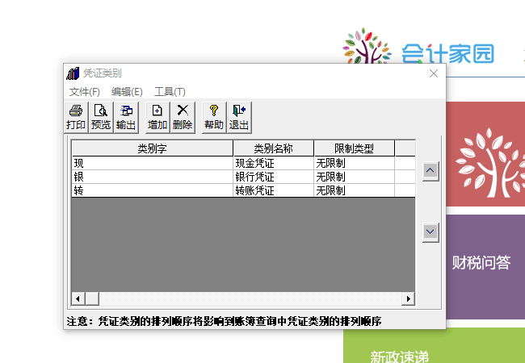Select the 转账凭证 name cell
525x363 pixels.
pyautogui.click(x=273, y=190)
